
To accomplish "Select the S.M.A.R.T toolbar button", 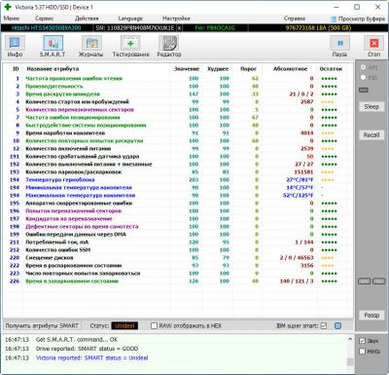I will point(53,47).
